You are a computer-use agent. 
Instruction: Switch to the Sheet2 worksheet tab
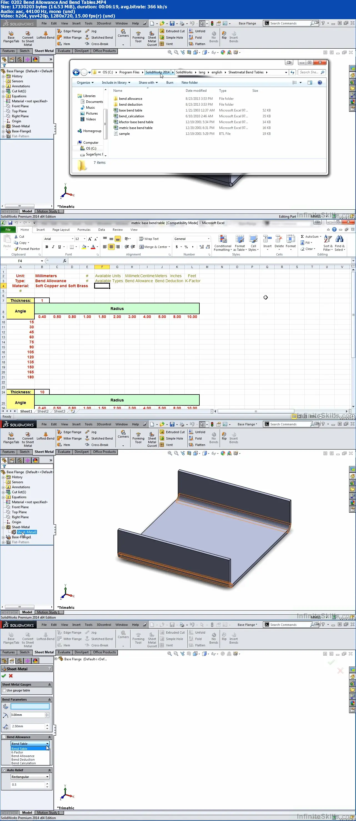(x=43, y=411)
